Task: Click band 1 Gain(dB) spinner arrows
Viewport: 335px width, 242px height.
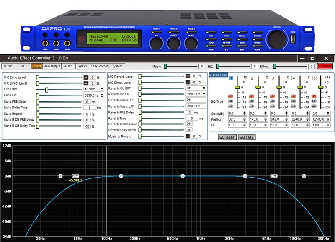Action: [x=245, y=113]
